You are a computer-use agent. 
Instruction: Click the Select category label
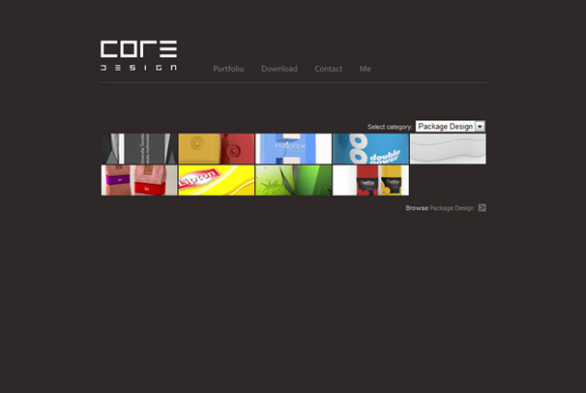point(390,127)
